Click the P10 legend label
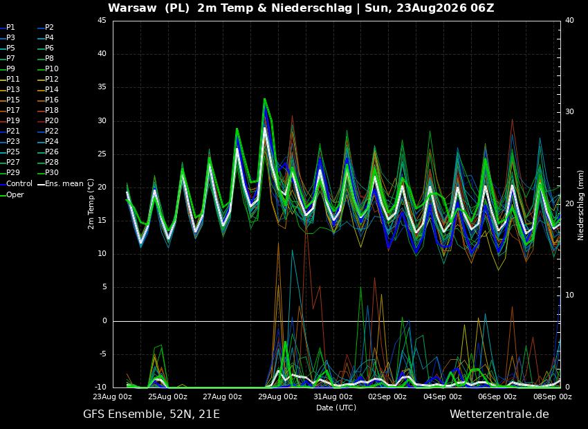 click(52, 69)
